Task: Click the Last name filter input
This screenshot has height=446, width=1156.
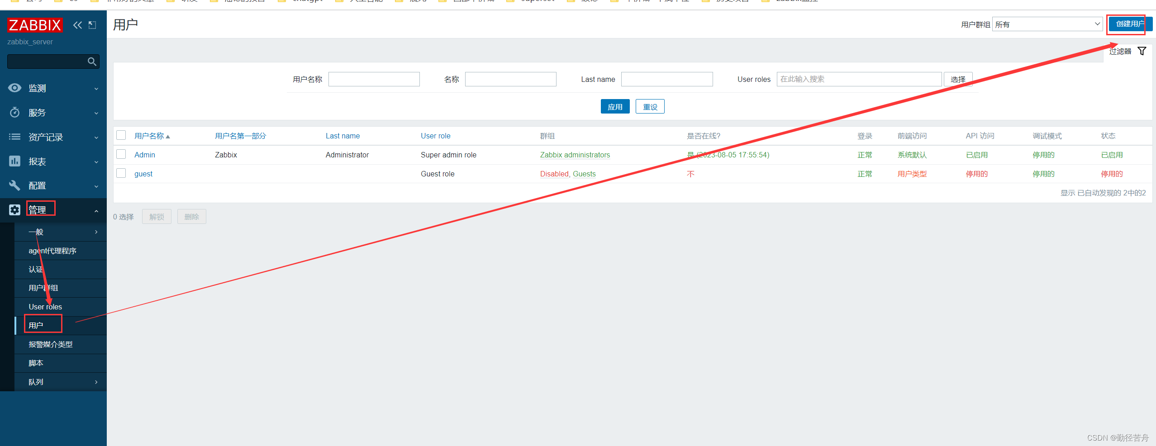Action: click(667, 79)
